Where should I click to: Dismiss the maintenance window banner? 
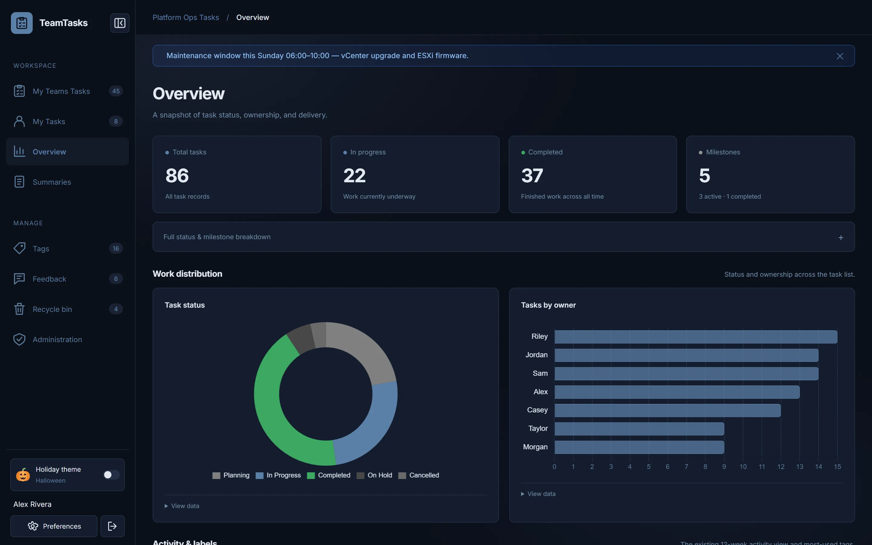(840, 56)
